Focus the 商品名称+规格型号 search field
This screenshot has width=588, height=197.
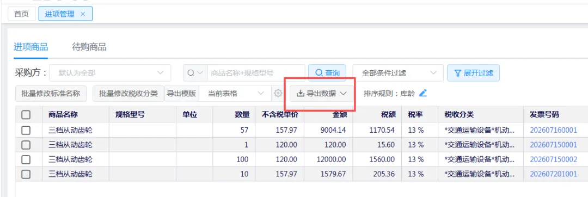(256, 73)
